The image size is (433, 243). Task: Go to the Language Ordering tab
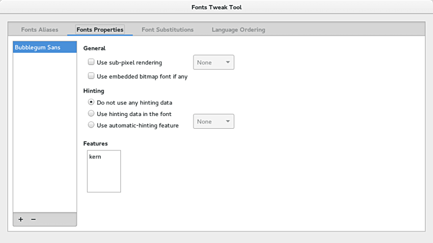pyautogui.click(x=238, y=29)
